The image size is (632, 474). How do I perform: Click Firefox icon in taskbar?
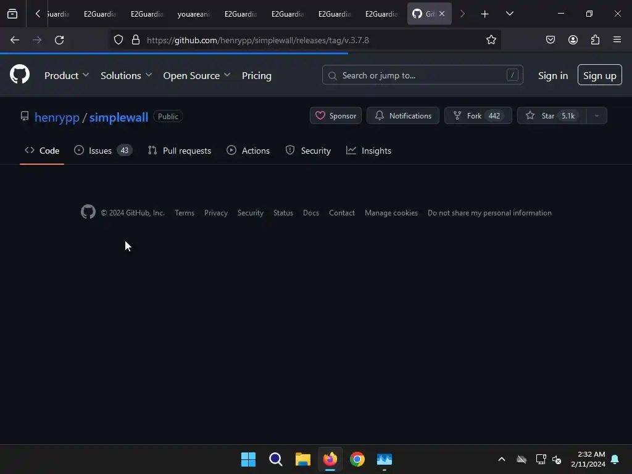330,459
